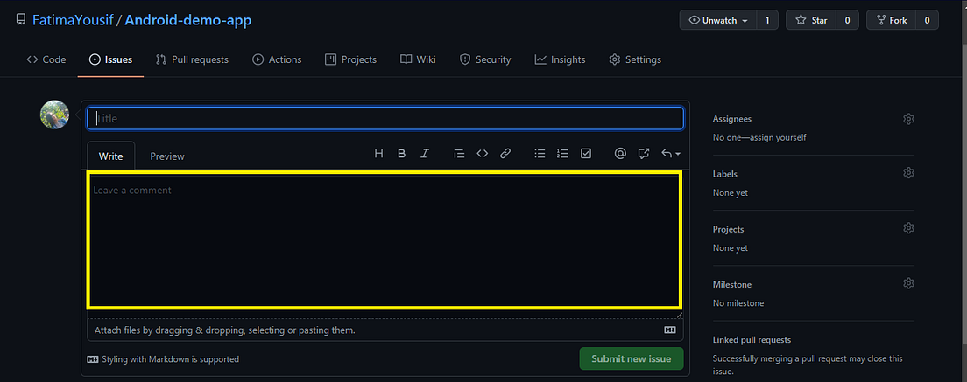Open Labels gear settings
This screenshot has height=382, width=967.
(x=908, y=173)
